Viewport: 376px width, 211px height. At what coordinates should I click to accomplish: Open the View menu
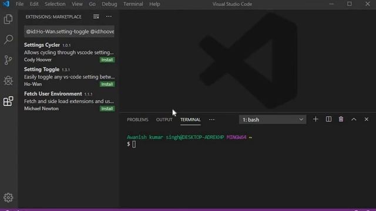coord(77,4)
